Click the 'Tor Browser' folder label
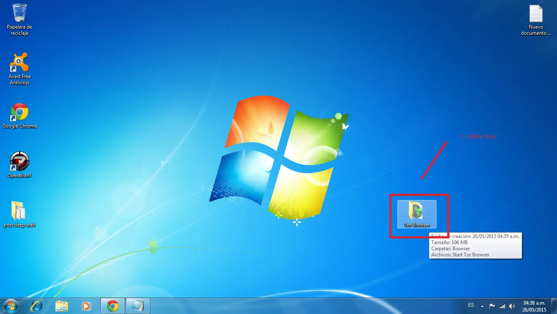The image size is (557, 314). 417,225
